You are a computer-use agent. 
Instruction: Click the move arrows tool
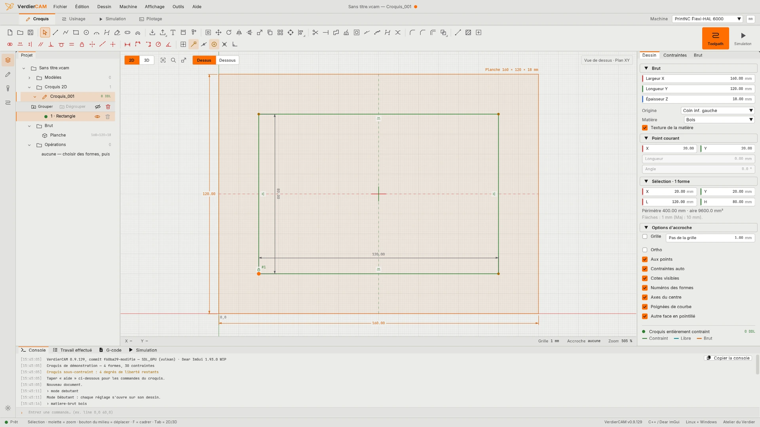218,33
